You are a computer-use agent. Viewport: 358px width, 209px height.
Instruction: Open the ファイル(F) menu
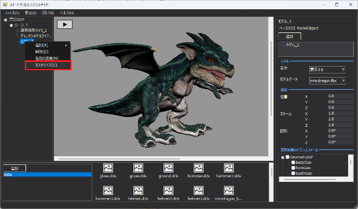[12, 13]
